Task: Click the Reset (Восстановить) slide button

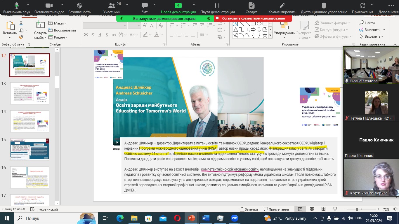Action: 62,30
